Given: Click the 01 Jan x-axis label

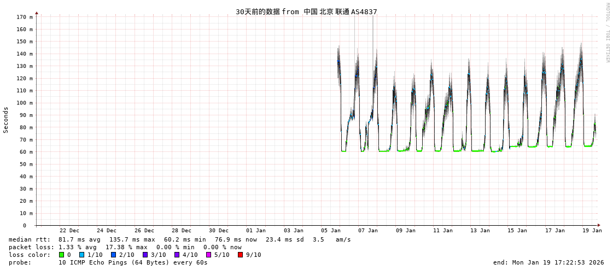Looking at the screenshot, I should pyautogui.click(x=256, y=231).
